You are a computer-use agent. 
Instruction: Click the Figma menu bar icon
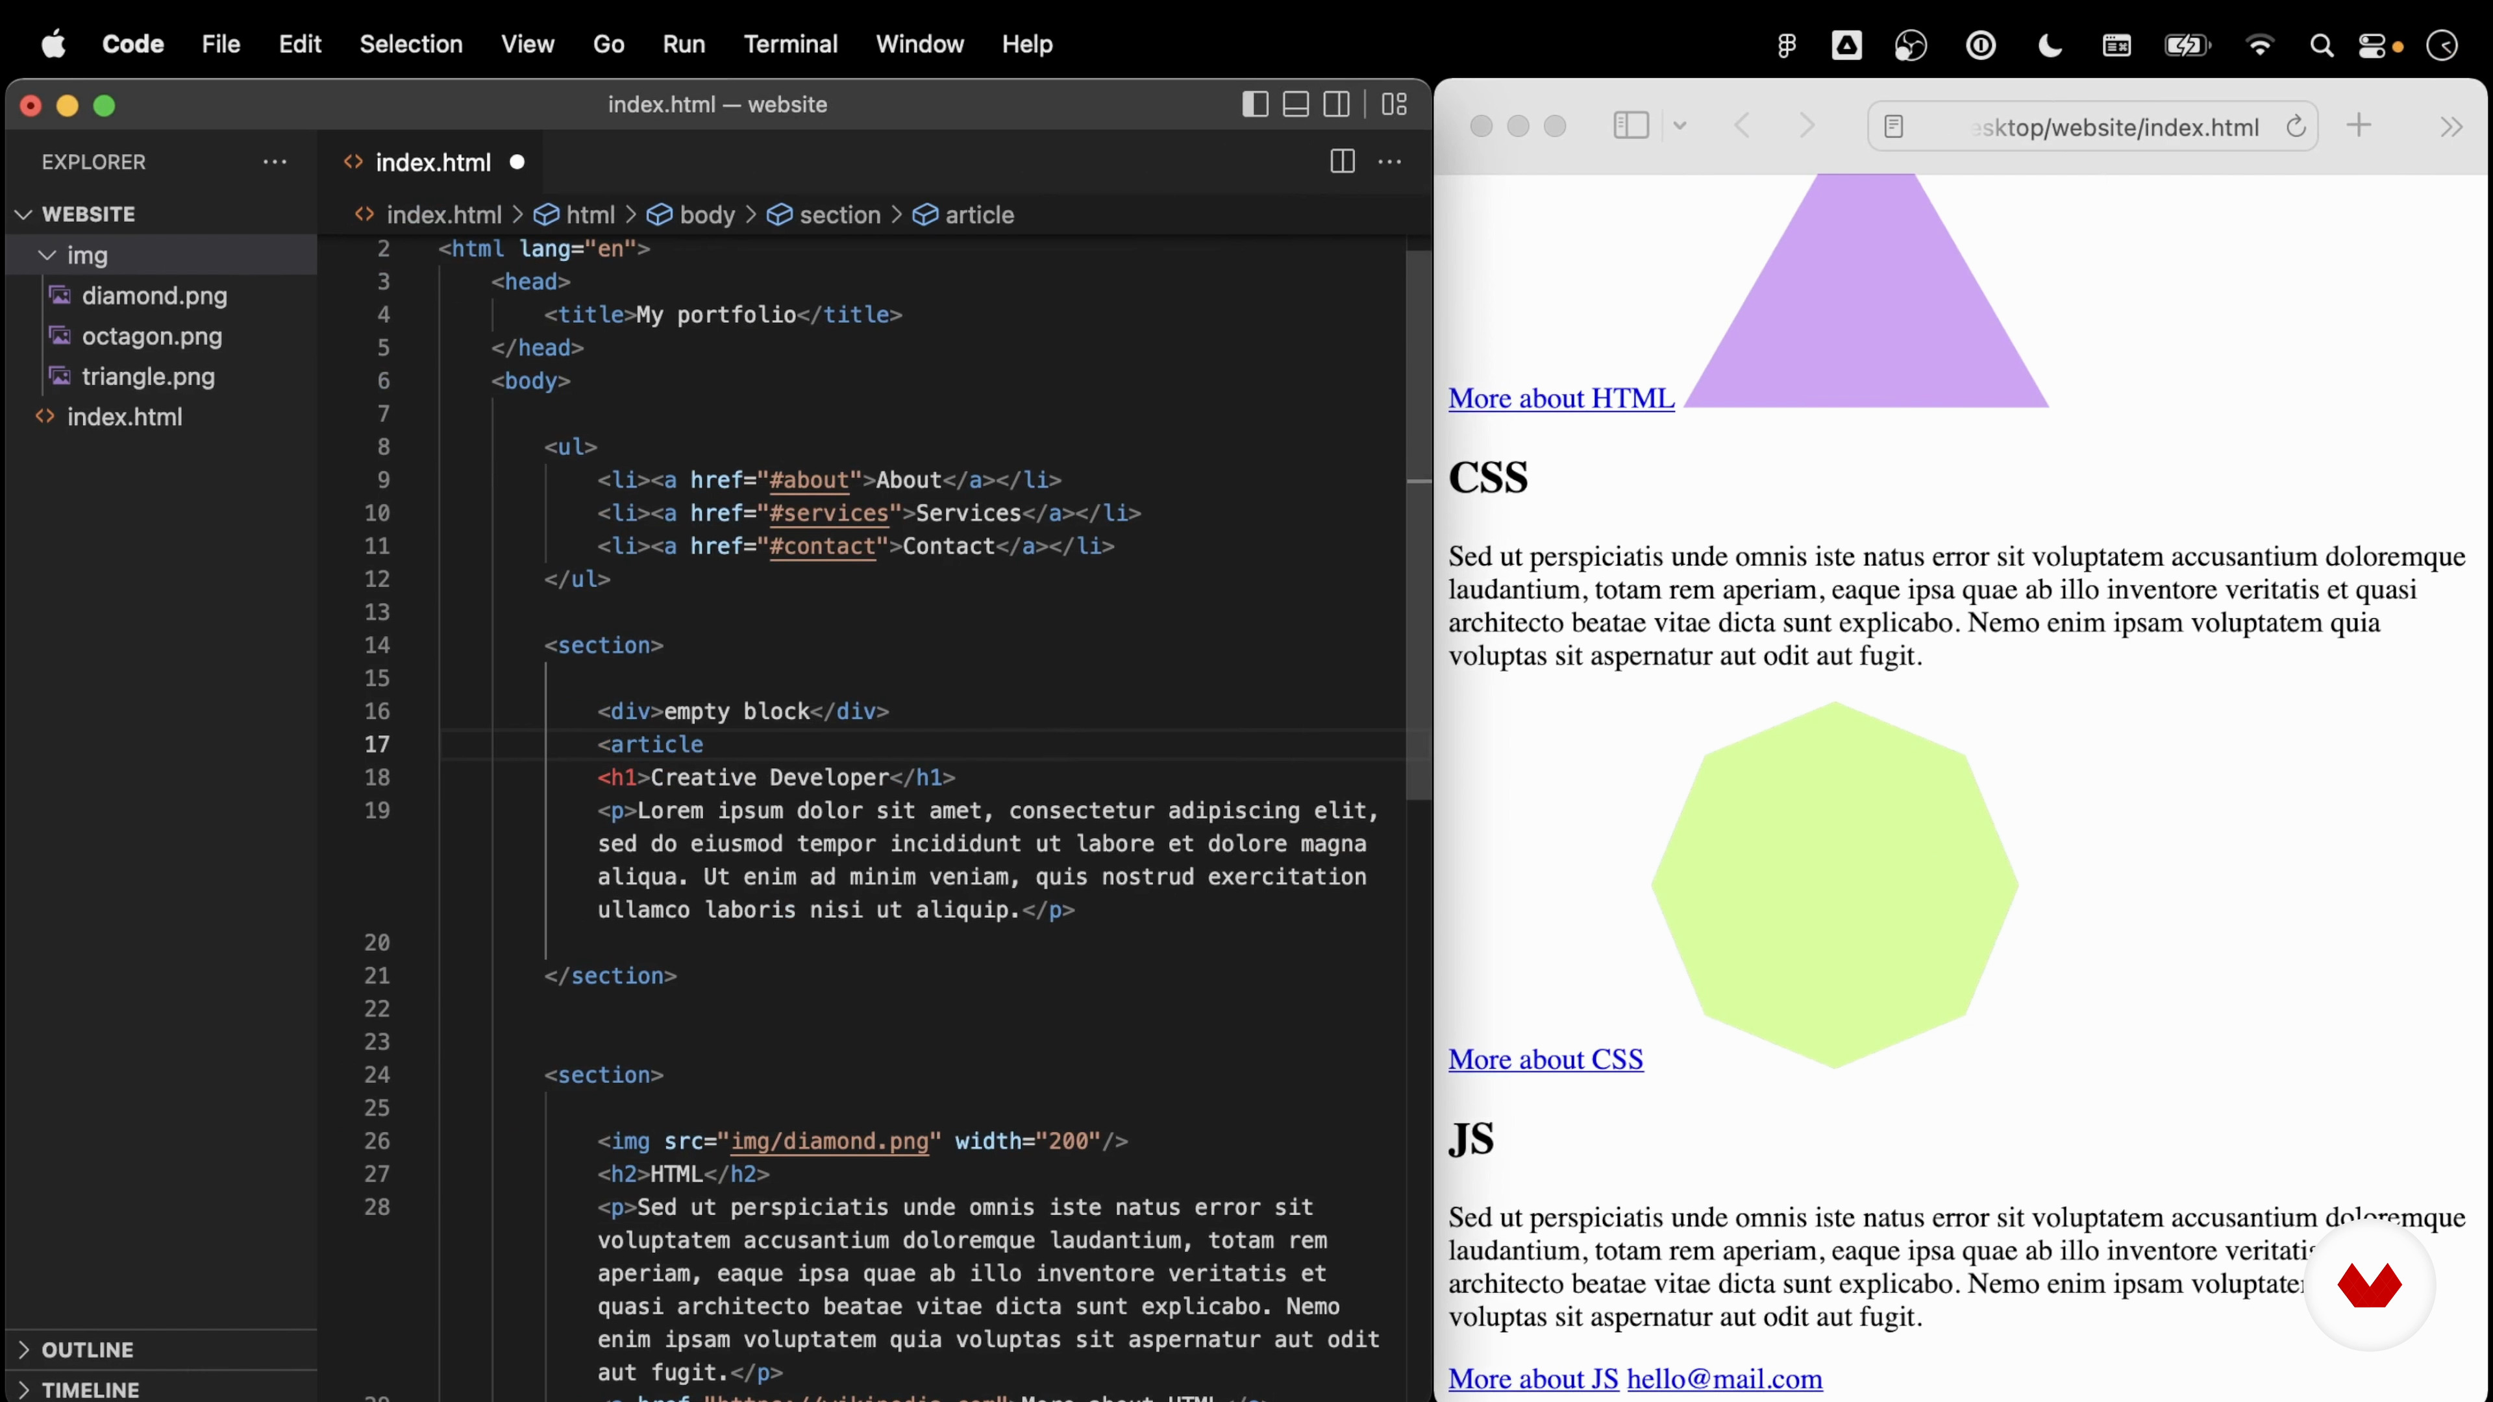[x=1787, y=45]
